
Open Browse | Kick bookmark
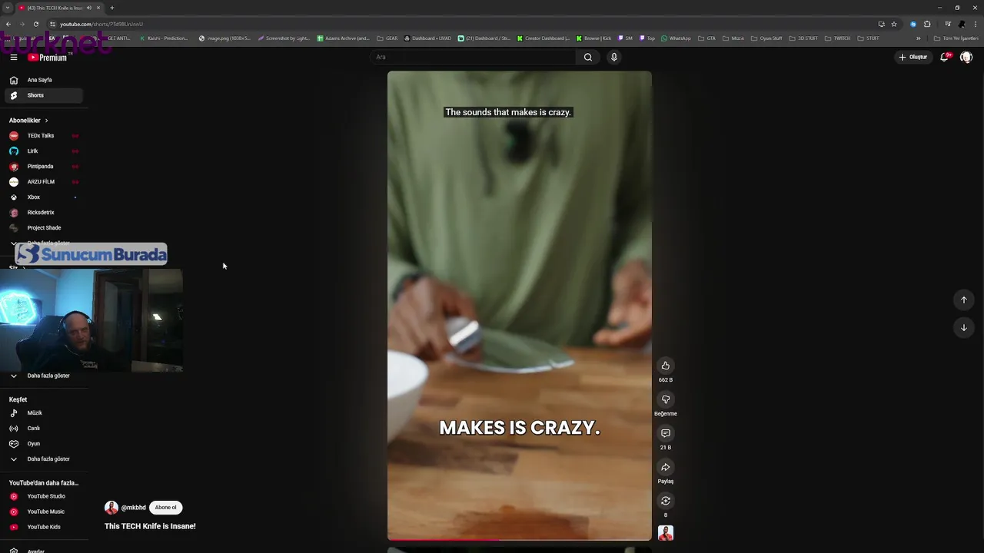[593, 38]
